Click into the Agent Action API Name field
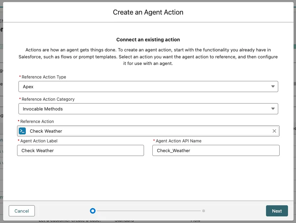Viewport: 296px width, 223px height. (215, 150)
